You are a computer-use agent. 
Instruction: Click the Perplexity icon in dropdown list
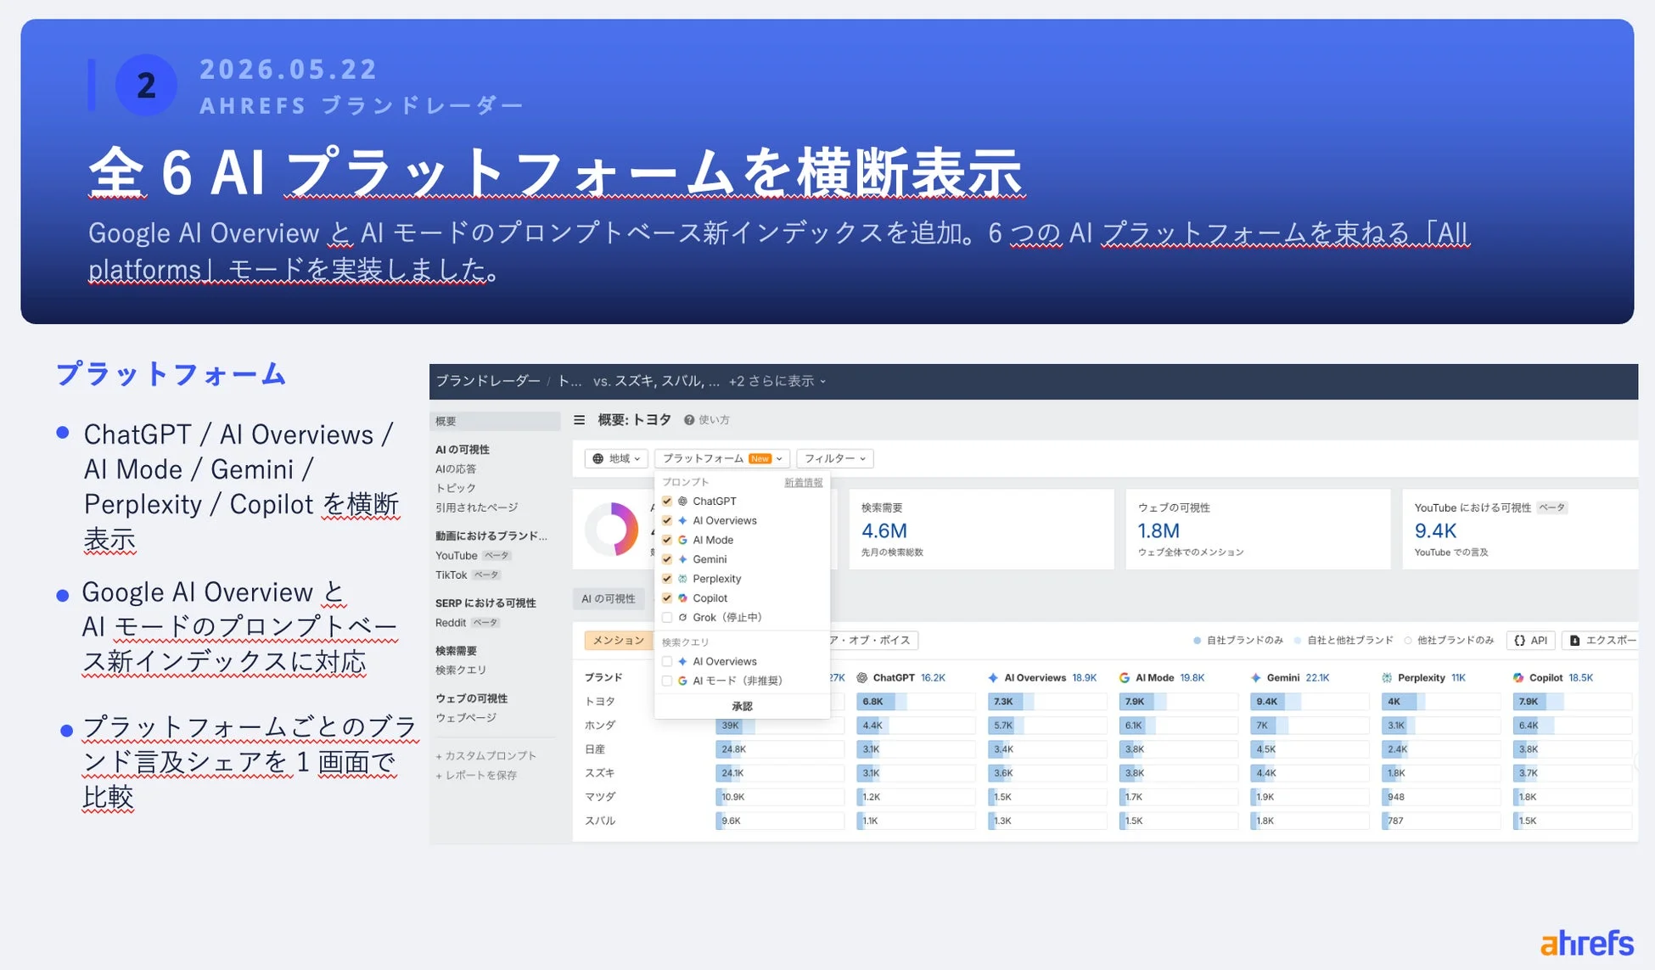pos(682,579)
